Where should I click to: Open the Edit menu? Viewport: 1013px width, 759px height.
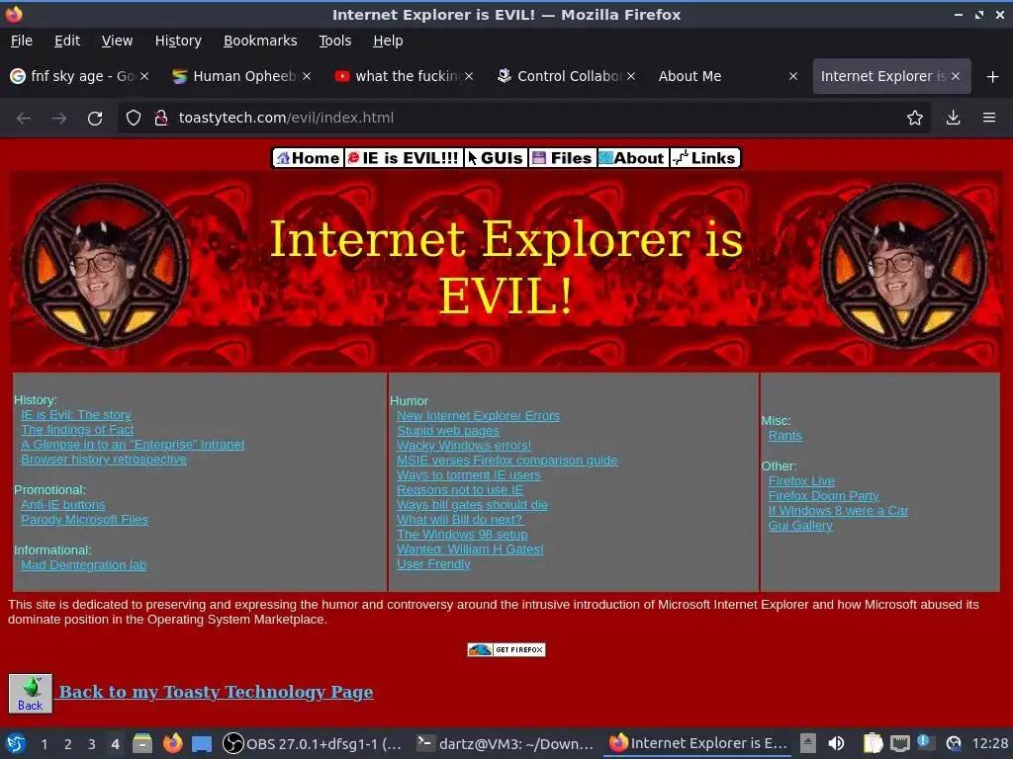click(67, 41)
